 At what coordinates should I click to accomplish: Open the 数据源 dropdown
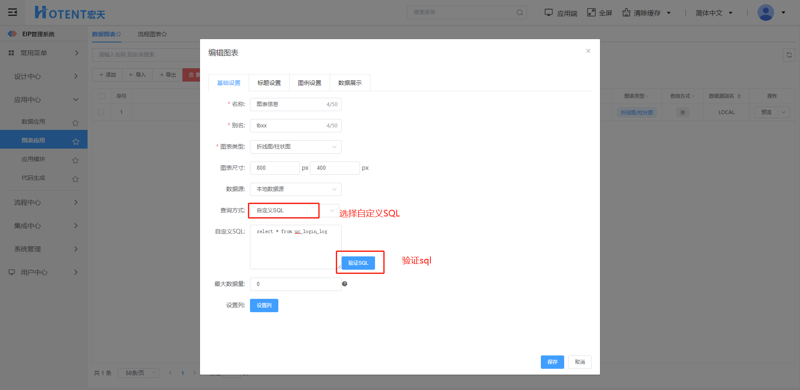[x=295, y=189]
